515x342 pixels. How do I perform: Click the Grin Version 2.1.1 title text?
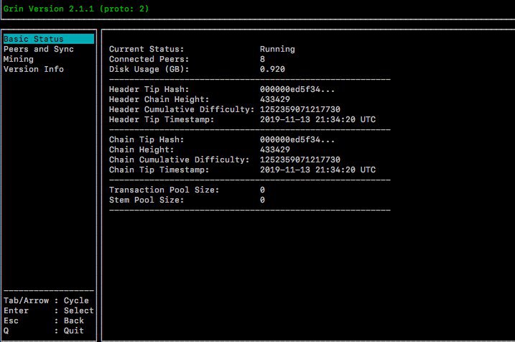tap(76, 9)
